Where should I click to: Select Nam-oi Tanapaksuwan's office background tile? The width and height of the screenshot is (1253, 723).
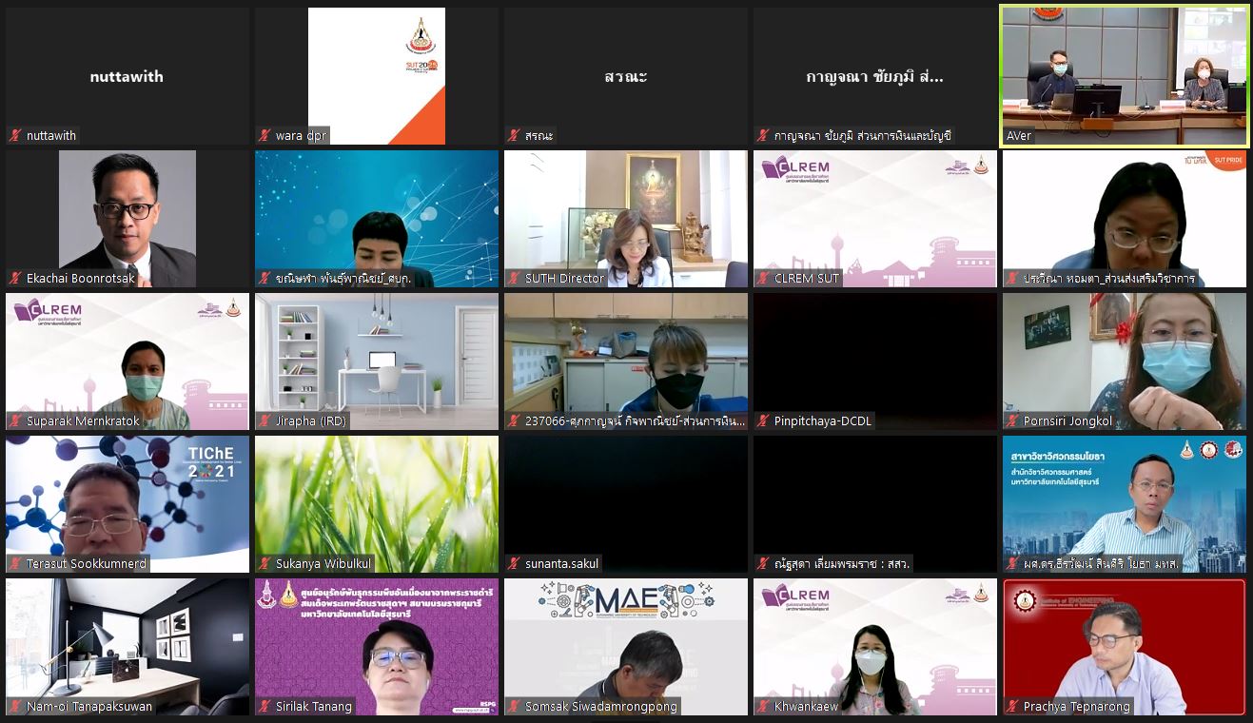(127, 647)
